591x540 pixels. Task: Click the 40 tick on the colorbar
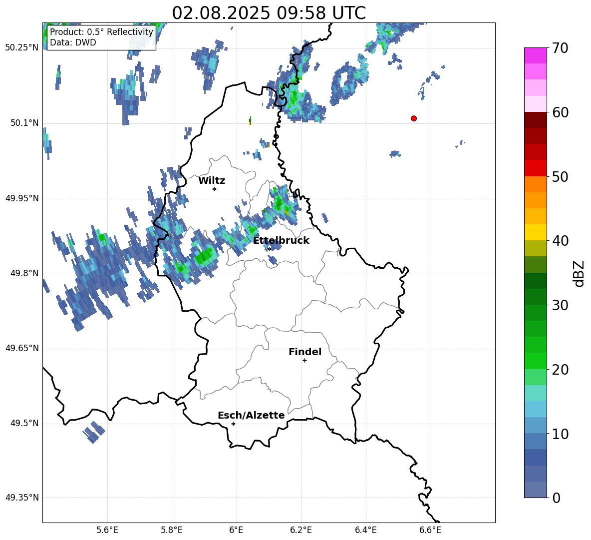pyautogui.click(x=560, y=241)
